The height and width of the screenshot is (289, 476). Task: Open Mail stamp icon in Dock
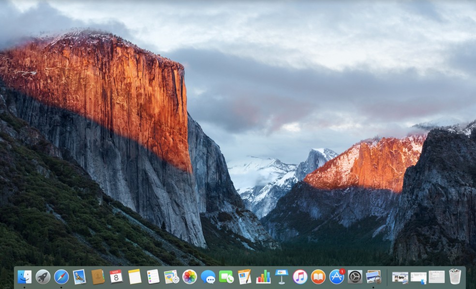[79, 276]
